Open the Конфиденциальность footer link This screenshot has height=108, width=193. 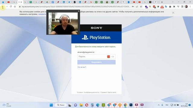(91, 92)
